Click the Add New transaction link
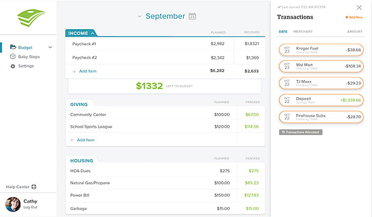 pos(354,17)
